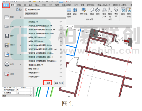Pin the 结构板方面.rvt recent file
142x111 pixels.
point(61,73)
